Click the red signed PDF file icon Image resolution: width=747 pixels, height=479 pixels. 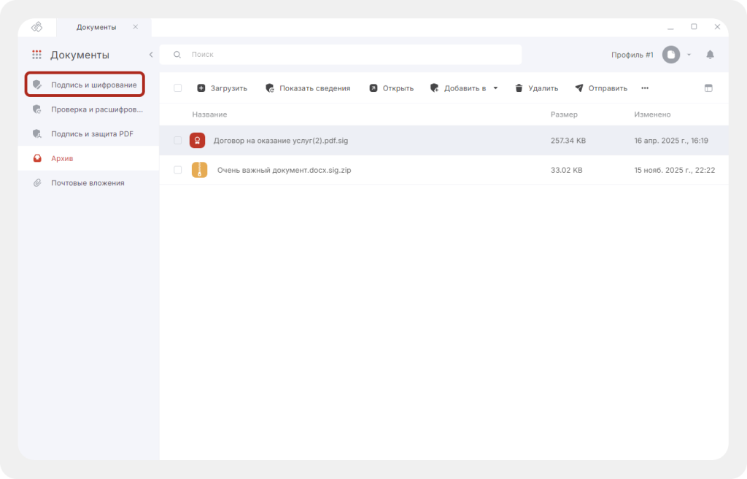(x=197, y=141)
